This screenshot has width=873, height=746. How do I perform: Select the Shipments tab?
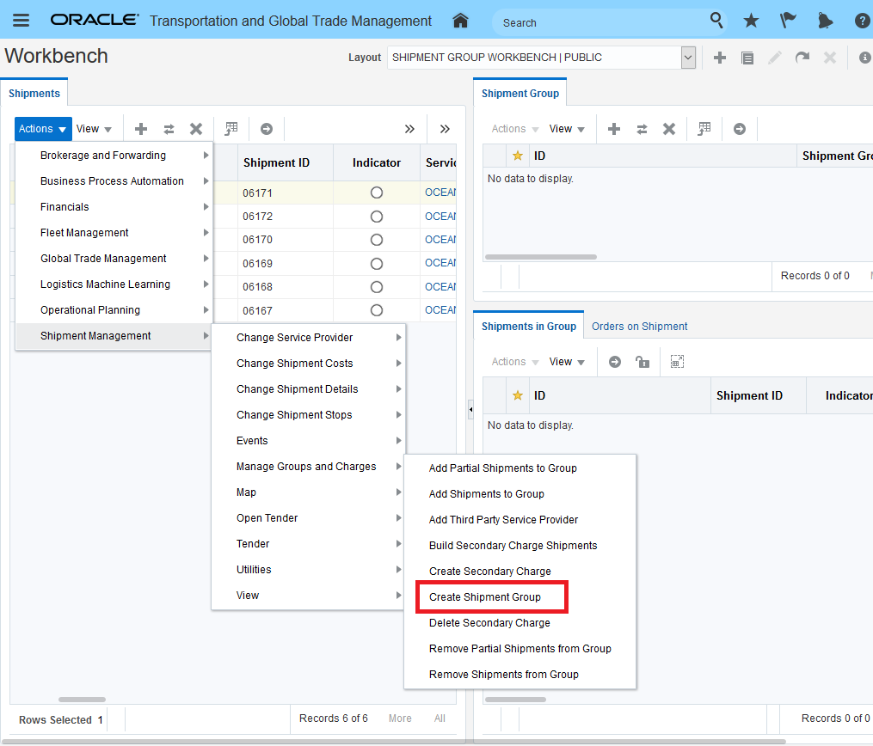(34, 94)
